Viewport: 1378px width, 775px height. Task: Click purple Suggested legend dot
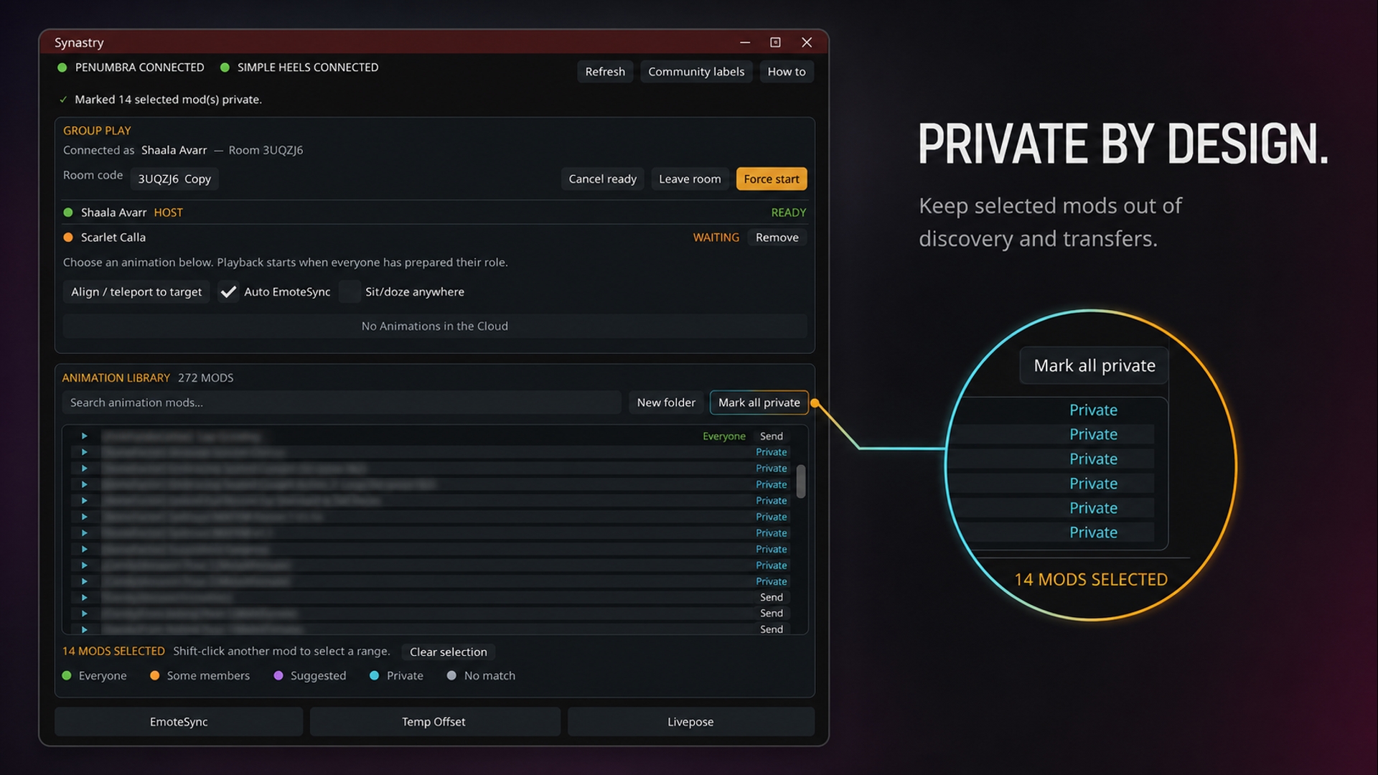point(278,676)
